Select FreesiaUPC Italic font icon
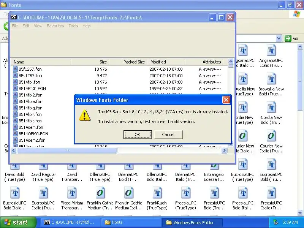The image size is (304, 228). [x=271, y=193]
